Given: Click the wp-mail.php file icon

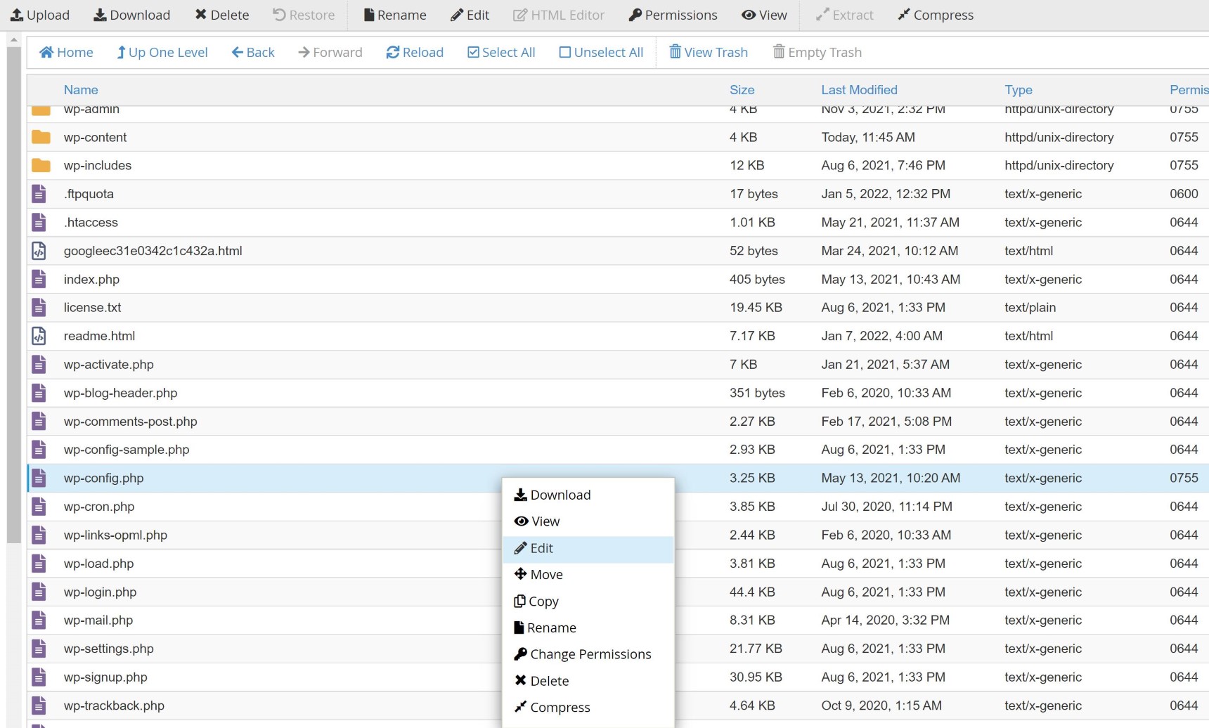Looking at the screenshot, I should coord(39,620).
